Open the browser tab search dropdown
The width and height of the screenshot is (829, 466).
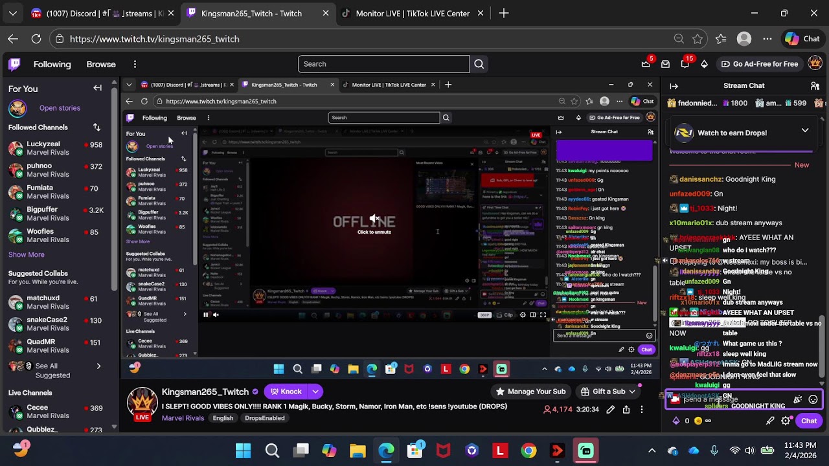pos(13,13)
